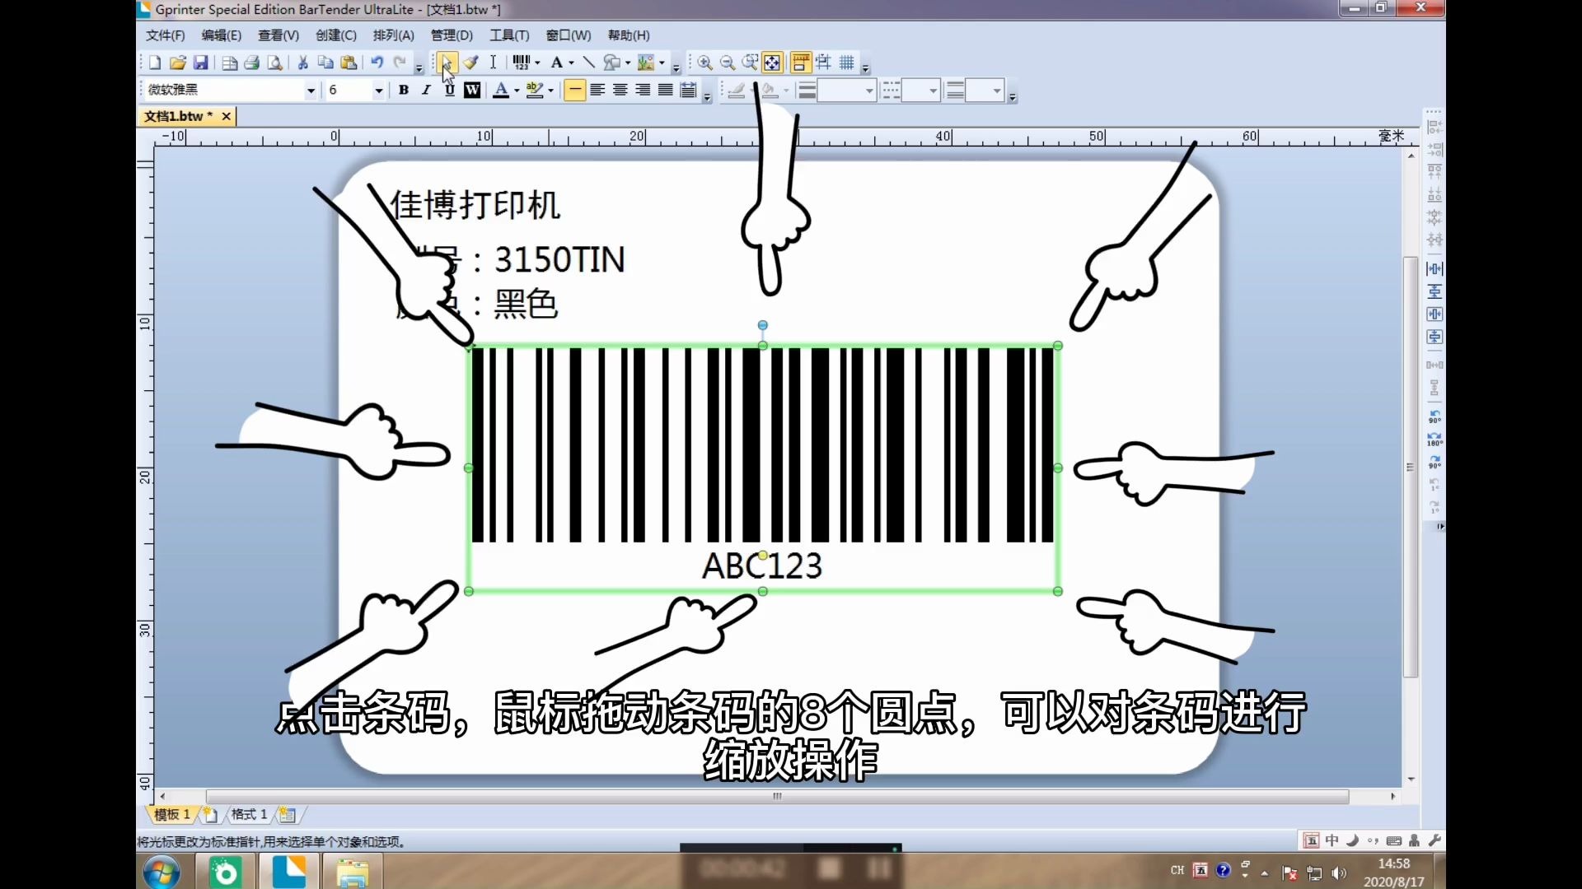Pick the line drawing tool
This screenshot has height=889, width=1582.
point(588,63)
